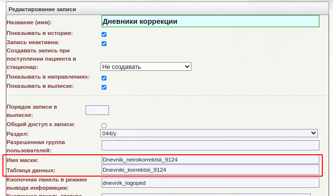Click the name field containing 'Дневники коррекции'
This screenshot has width=333, height=196.
tap(210, 21)
